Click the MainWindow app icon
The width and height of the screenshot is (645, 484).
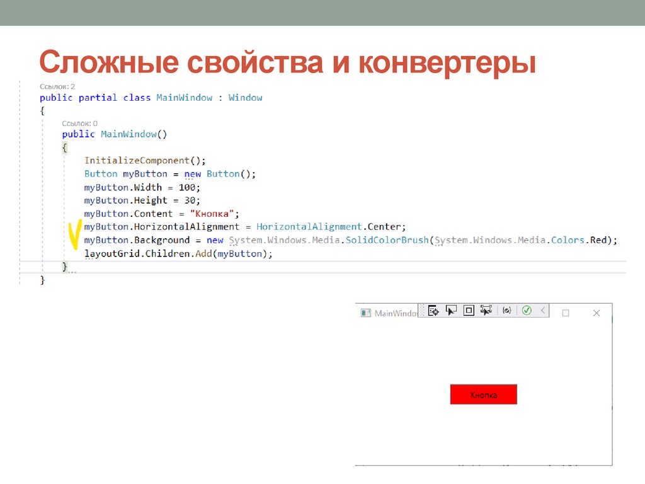366,313
